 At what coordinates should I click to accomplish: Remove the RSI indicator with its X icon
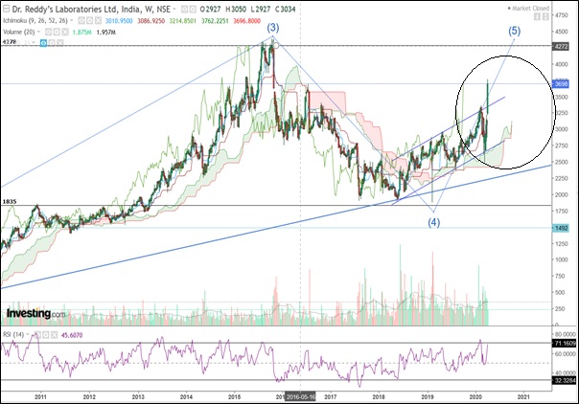click(x=55, y=335)
